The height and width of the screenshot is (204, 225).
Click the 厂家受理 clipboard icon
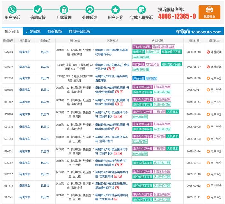[x=64, y=9]
